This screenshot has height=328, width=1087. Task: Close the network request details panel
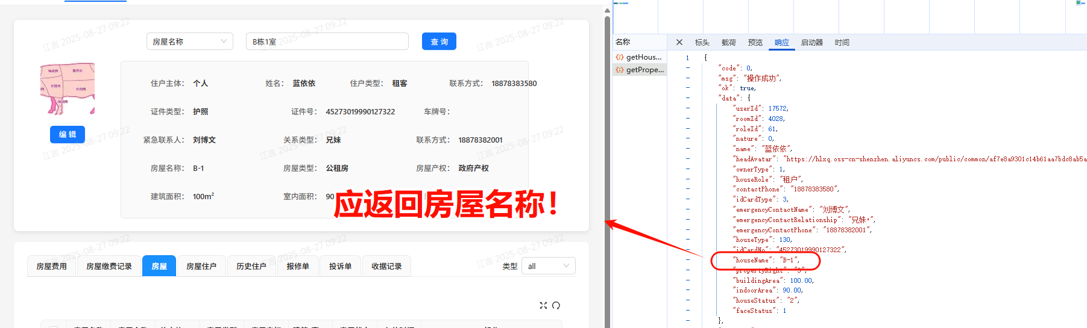[679, 42]
